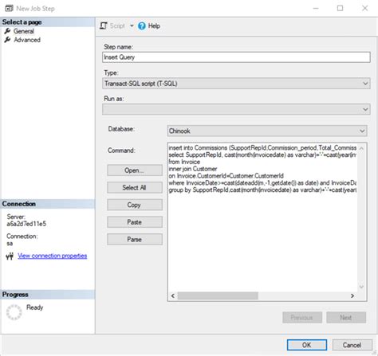Click the horizontal scrollbar thumb in Command box
The height and width of the screenshot is (356, 378).
point(218,295)
